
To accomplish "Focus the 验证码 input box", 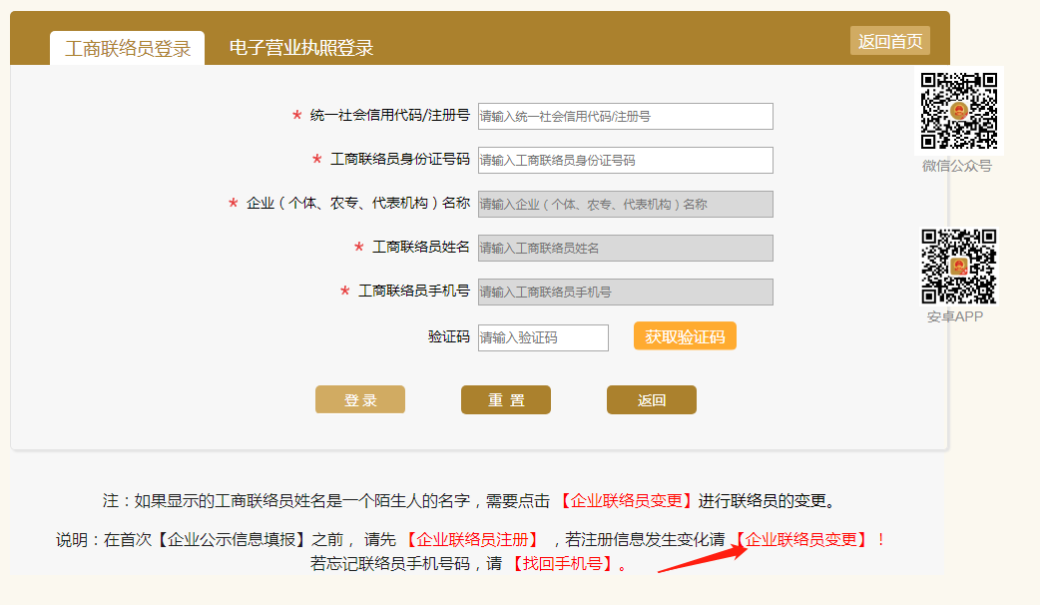I will pos(543,337).
